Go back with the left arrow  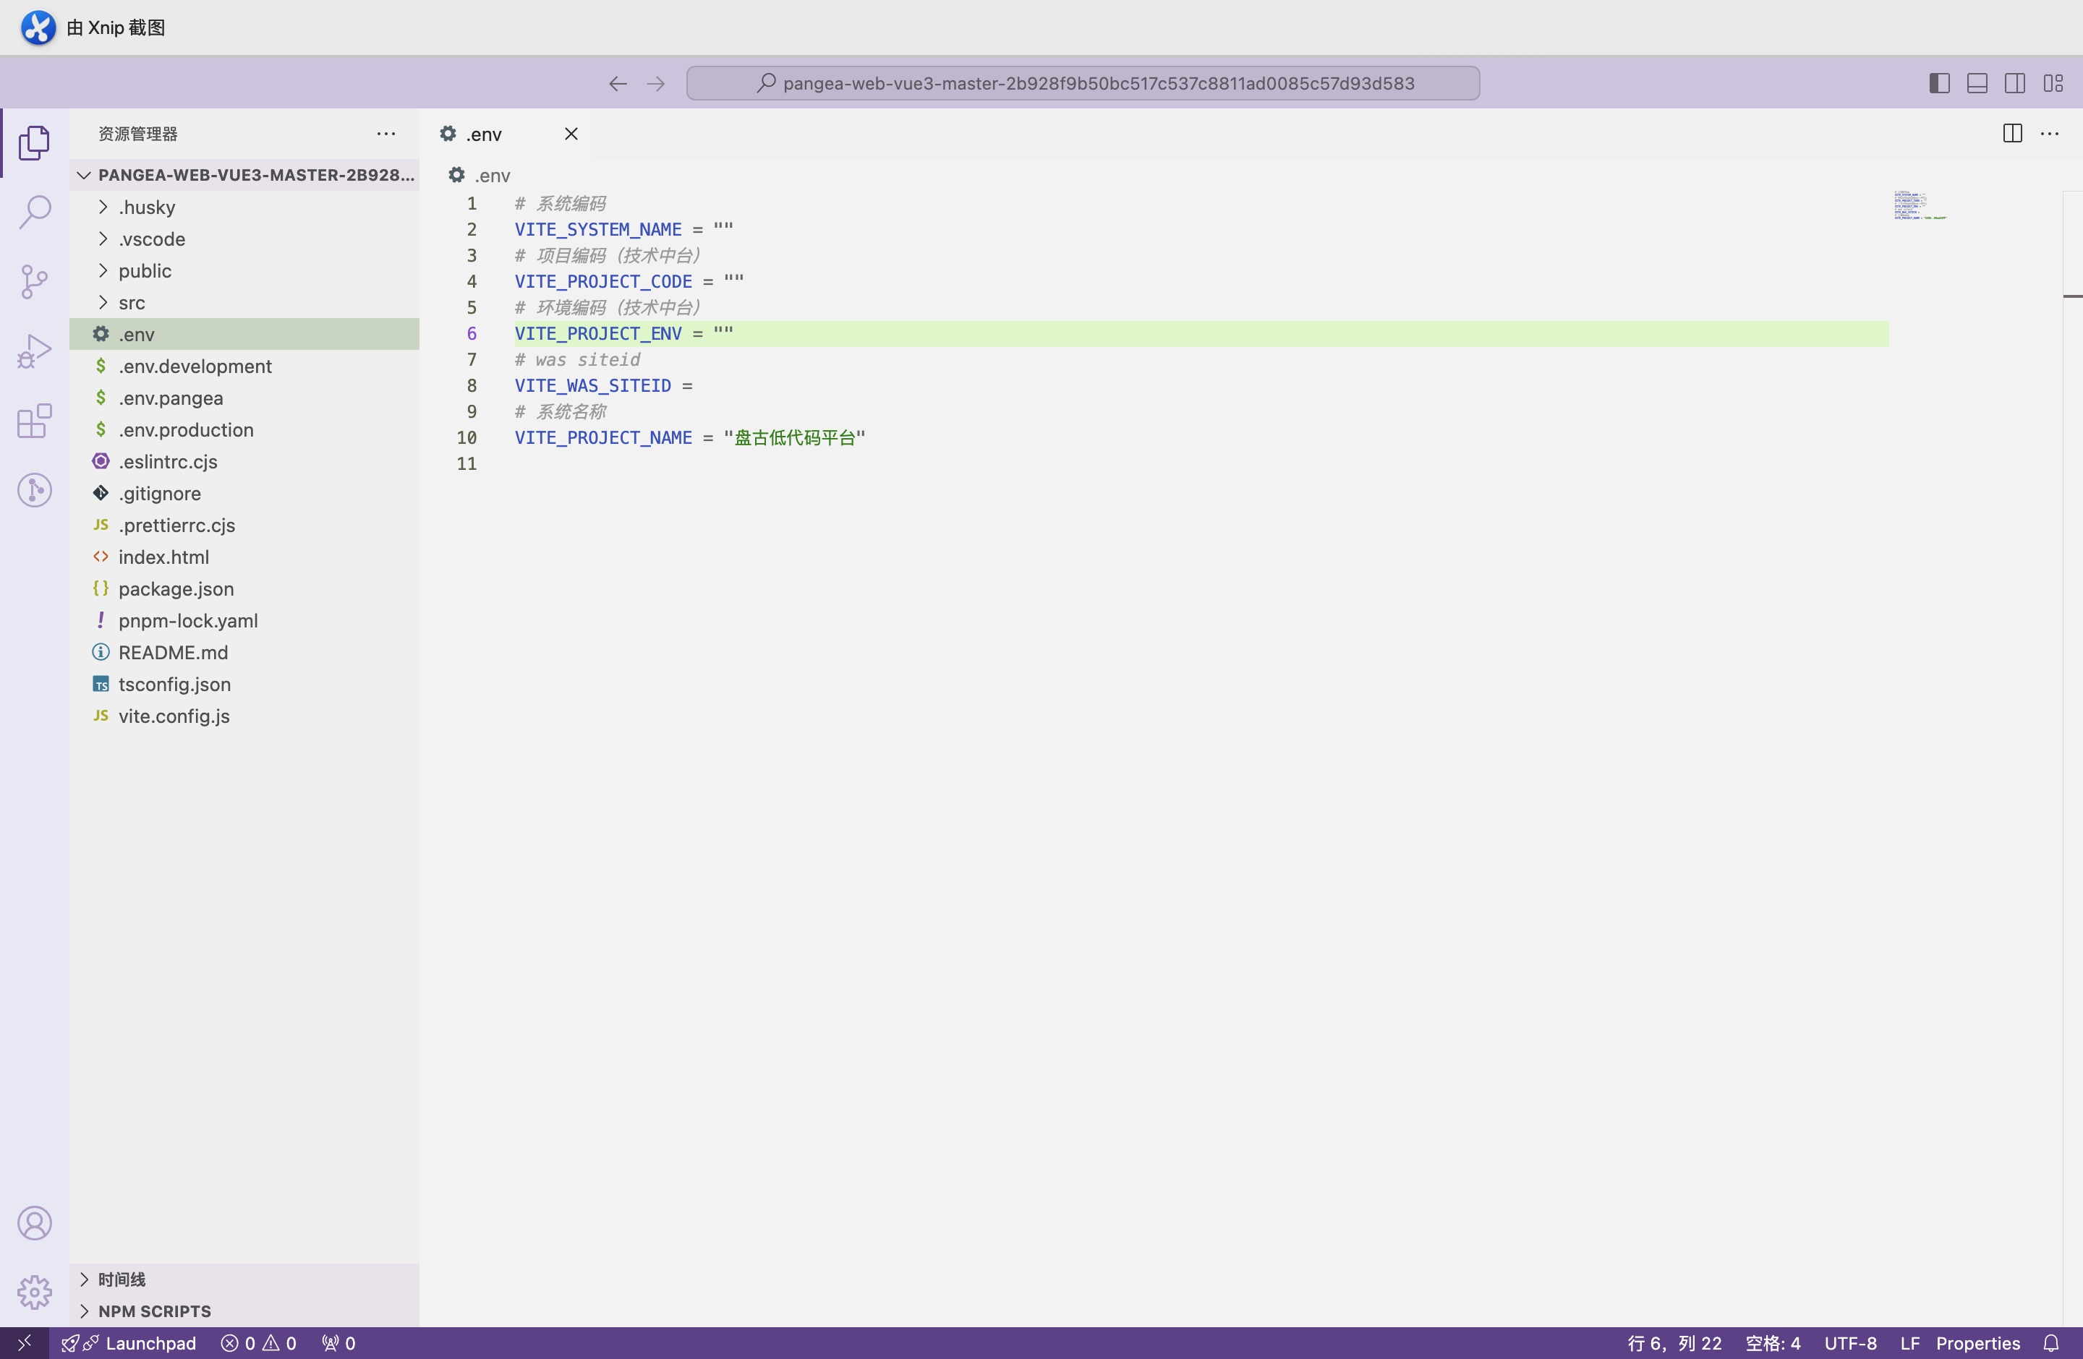point(618,83)
